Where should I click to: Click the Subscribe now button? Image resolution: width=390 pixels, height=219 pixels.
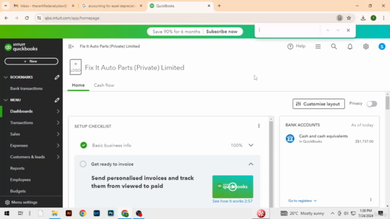click(222, 32)
